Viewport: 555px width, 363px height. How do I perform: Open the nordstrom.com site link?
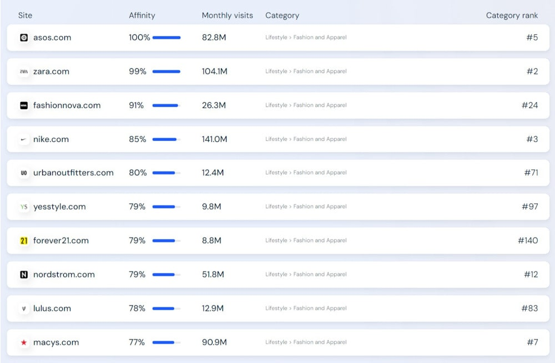click(x=64, y=274)
